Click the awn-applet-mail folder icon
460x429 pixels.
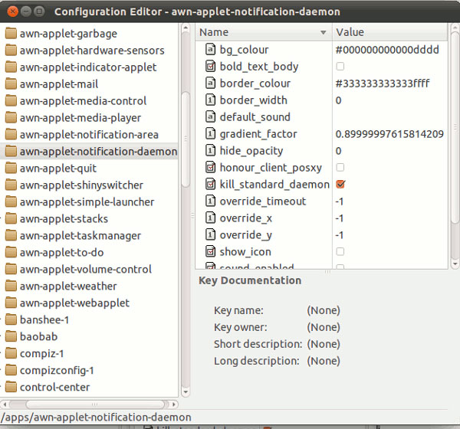tap(11, 84)
